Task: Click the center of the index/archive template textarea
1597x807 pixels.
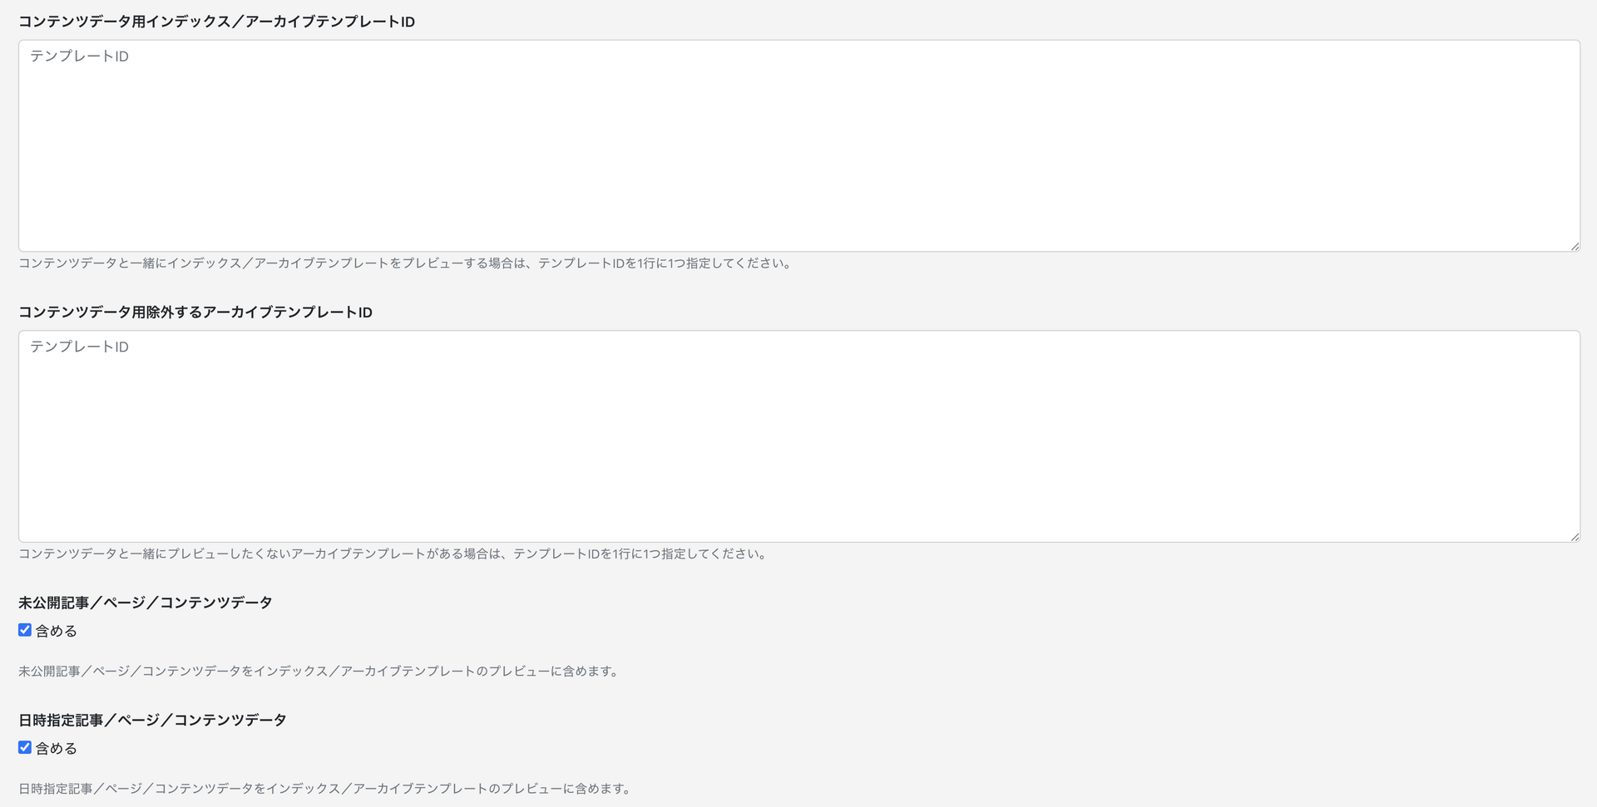Action: pyautogui.click(x=799, y=145)
